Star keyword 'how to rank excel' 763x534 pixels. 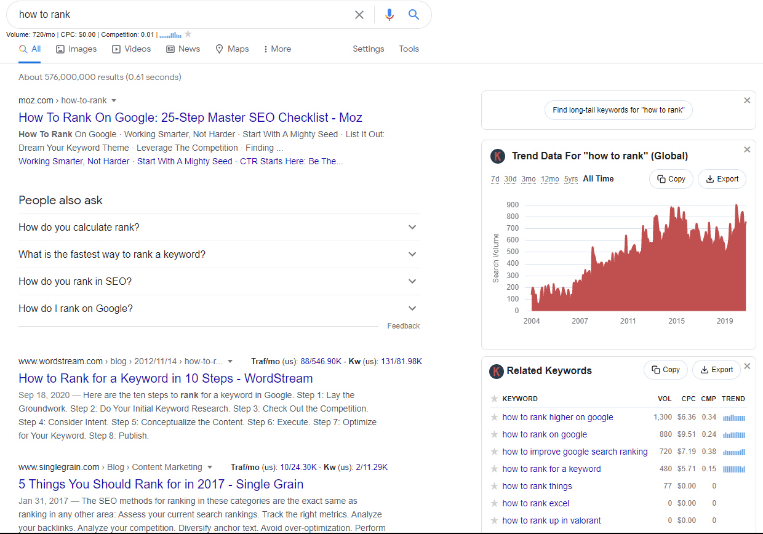(493, 503)
